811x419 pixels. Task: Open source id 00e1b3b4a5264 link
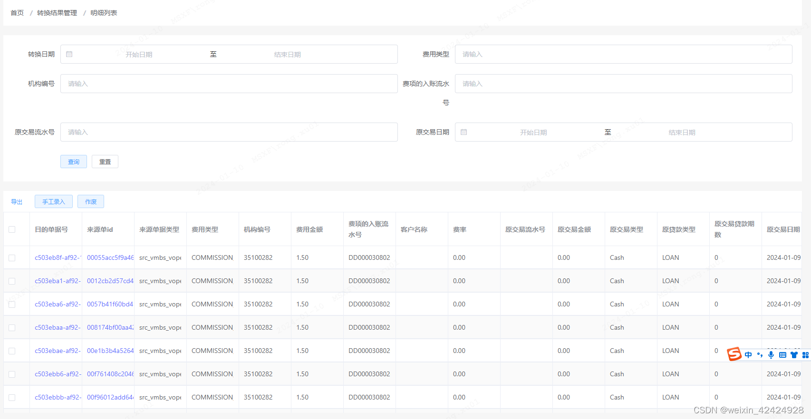110,351
